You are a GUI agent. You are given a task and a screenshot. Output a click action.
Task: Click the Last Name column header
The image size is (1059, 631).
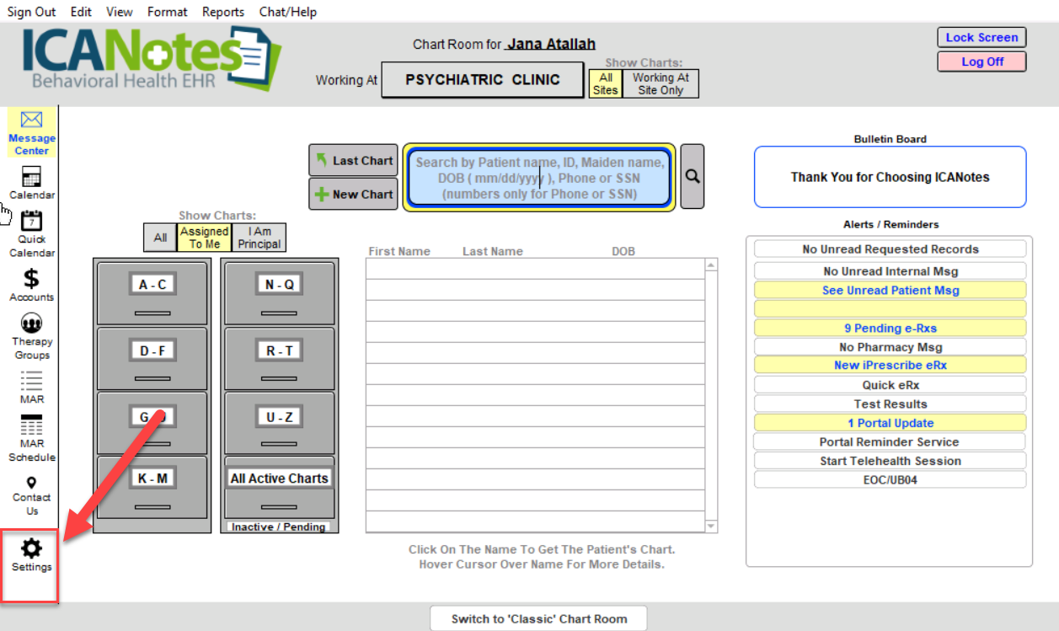pyautogui.click(x=493, y=251)
